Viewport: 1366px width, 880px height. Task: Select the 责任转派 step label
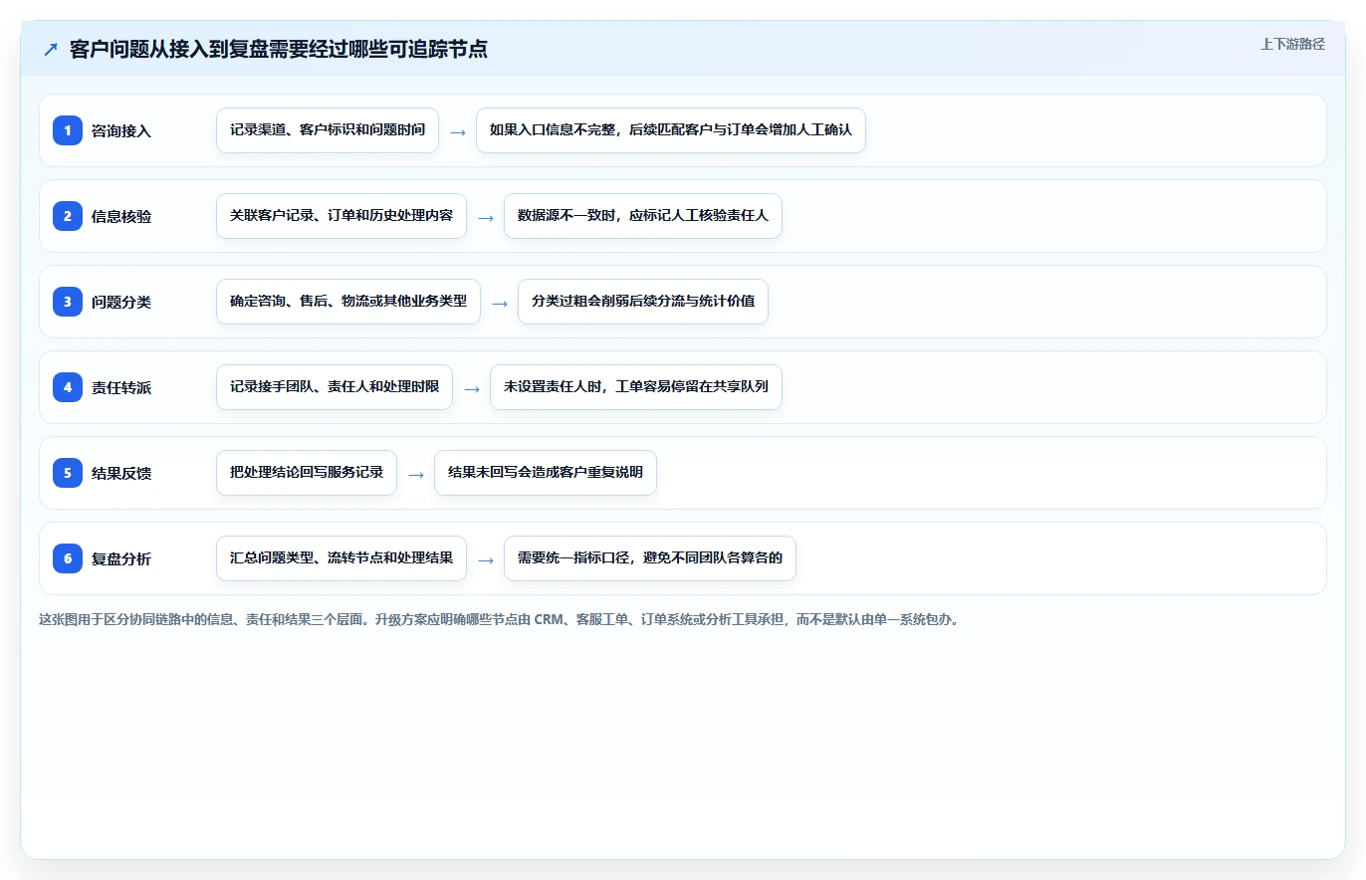(x=121, y=387)
